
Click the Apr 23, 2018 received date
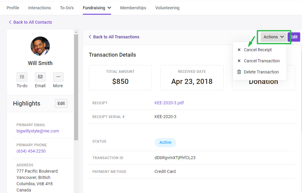pos(192,82)
